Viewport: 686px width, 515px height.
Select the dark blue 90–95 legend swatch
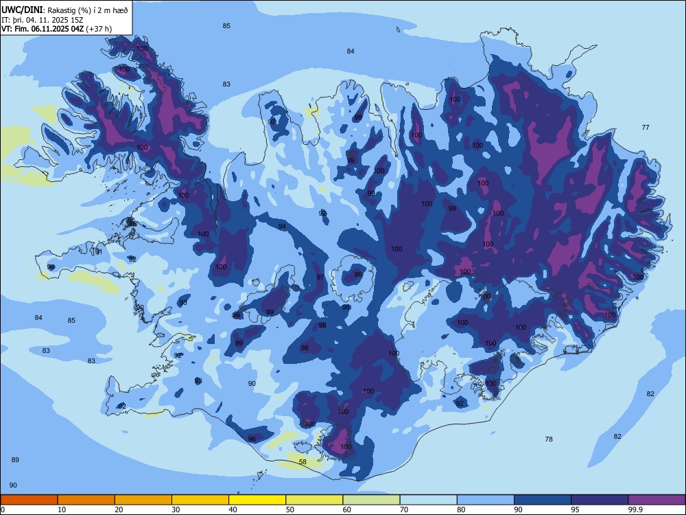(543, 500)
